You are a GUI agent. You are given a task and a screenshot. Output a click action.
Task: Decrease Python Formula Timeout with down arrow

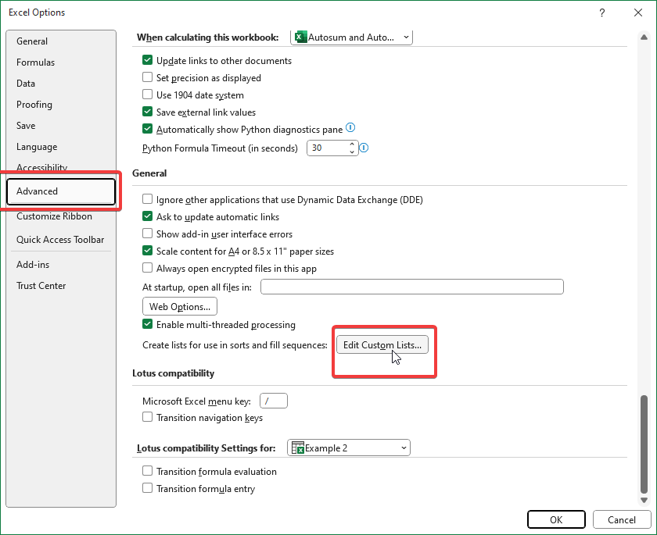tap(352, 152)
